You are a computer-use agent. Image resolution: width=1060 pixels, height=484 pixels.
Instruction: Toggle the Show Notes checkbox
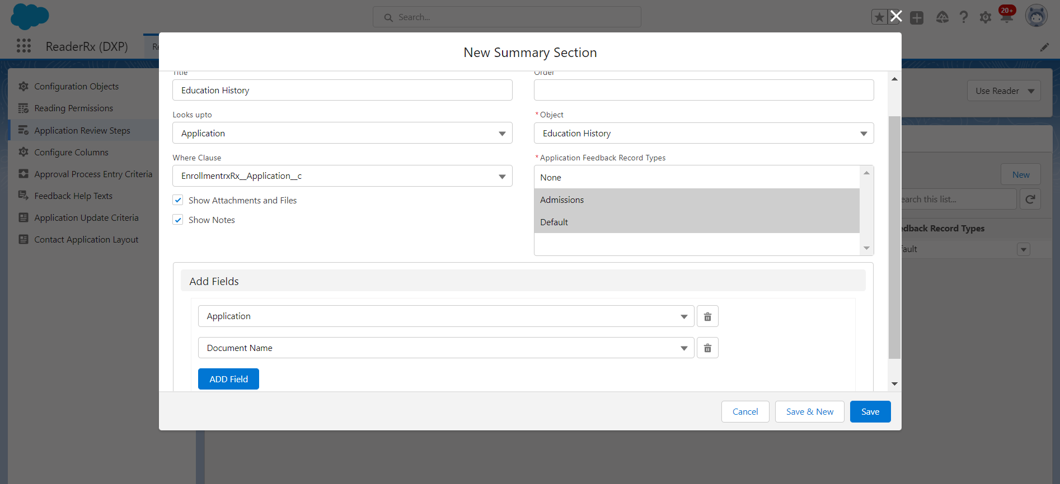tap(178, 220)
